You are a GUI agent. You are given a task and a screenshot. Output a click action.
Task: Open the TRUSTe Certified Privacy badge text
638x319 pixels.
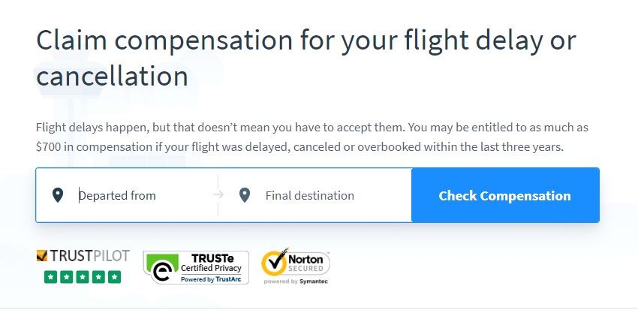pyautogui.click(x=211, y=263)
